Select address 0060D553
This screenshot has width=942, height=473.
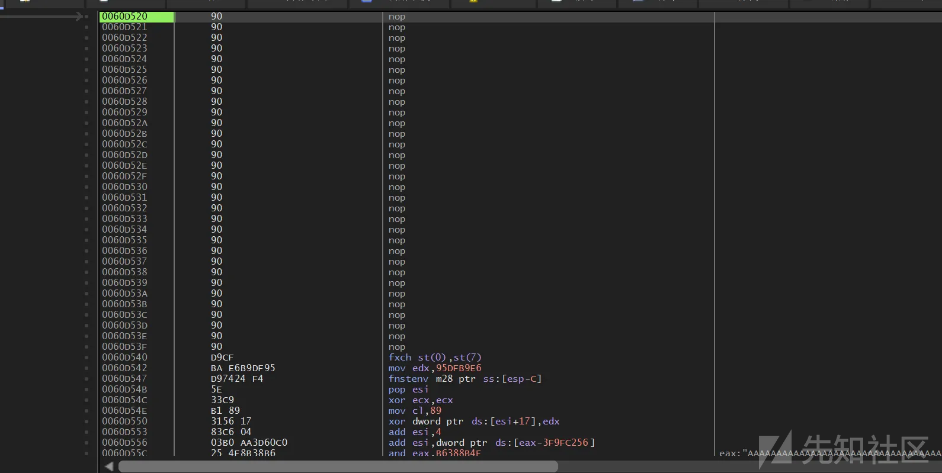click(124, 432)
